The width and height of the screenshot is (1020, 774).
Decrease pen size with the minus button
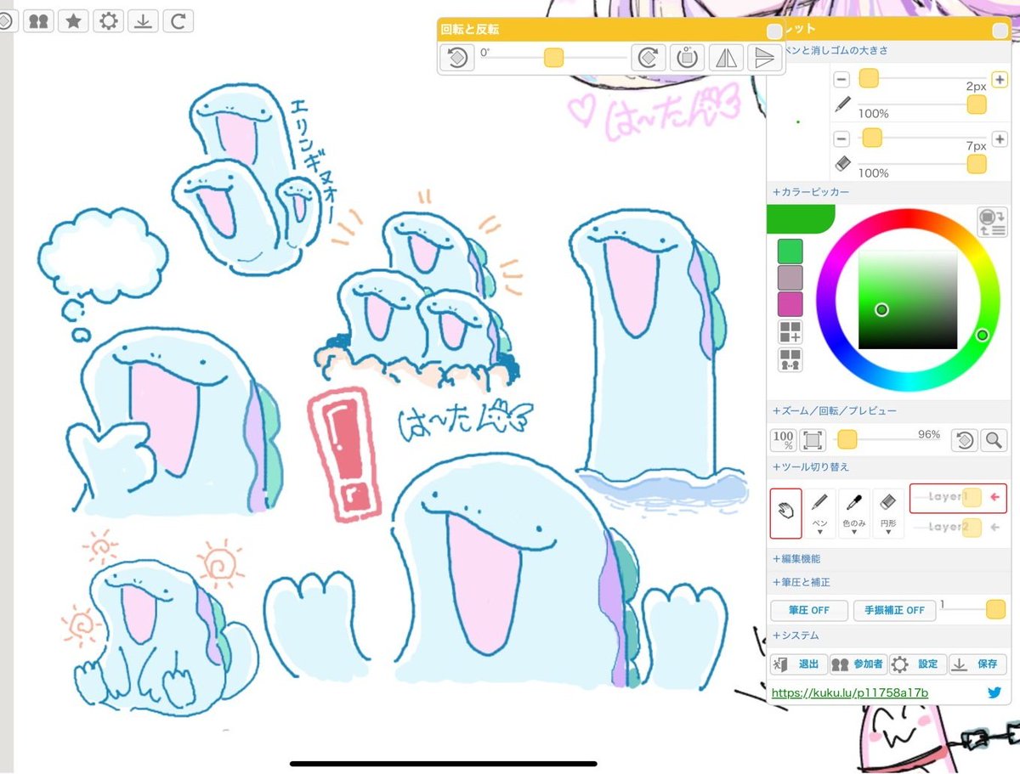pos(841,79)
